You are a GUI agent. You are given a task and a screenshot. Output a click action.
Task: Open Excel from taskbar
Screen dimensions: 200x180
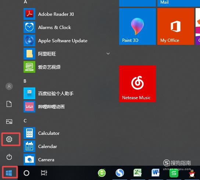click(137, 173)
